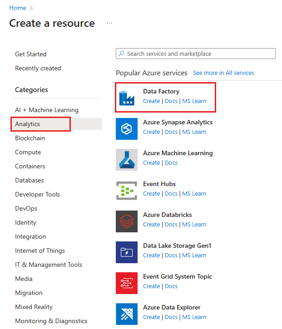Image resolution: width=282 pixels, height=329 pixels.
Task: Click Create under Data Lake Storage Gen1
Action: coord(151,255)
